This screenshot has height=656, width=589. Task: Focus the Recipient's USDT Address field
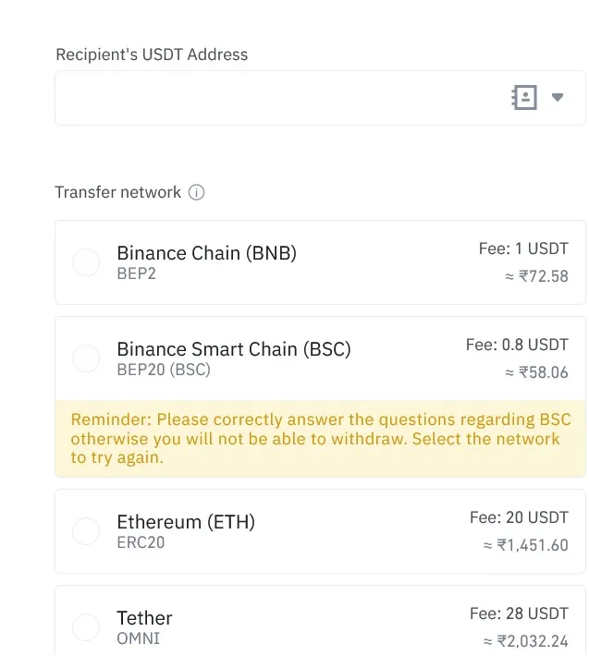pyautogui.click(x=320, y=98)
